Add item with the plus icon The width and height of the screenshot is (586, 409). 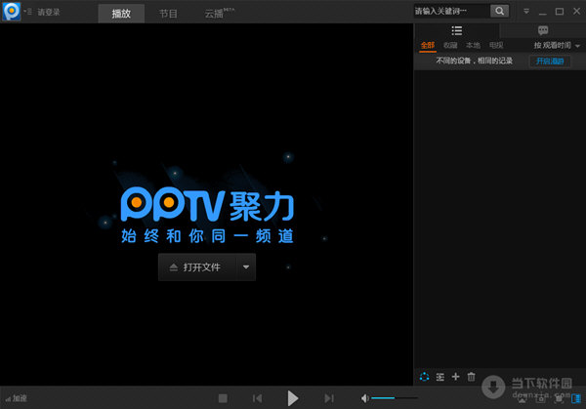click(455, 377)
